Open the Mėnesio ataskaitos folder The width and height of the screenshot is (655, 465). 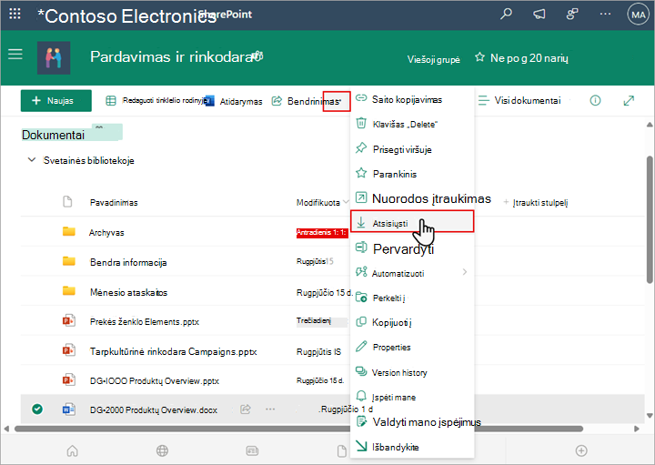point(128,292)
